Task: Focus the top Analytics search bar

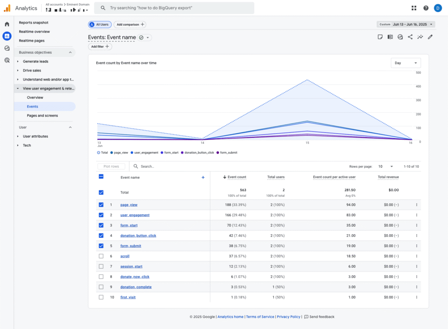Action: [174, 8]
